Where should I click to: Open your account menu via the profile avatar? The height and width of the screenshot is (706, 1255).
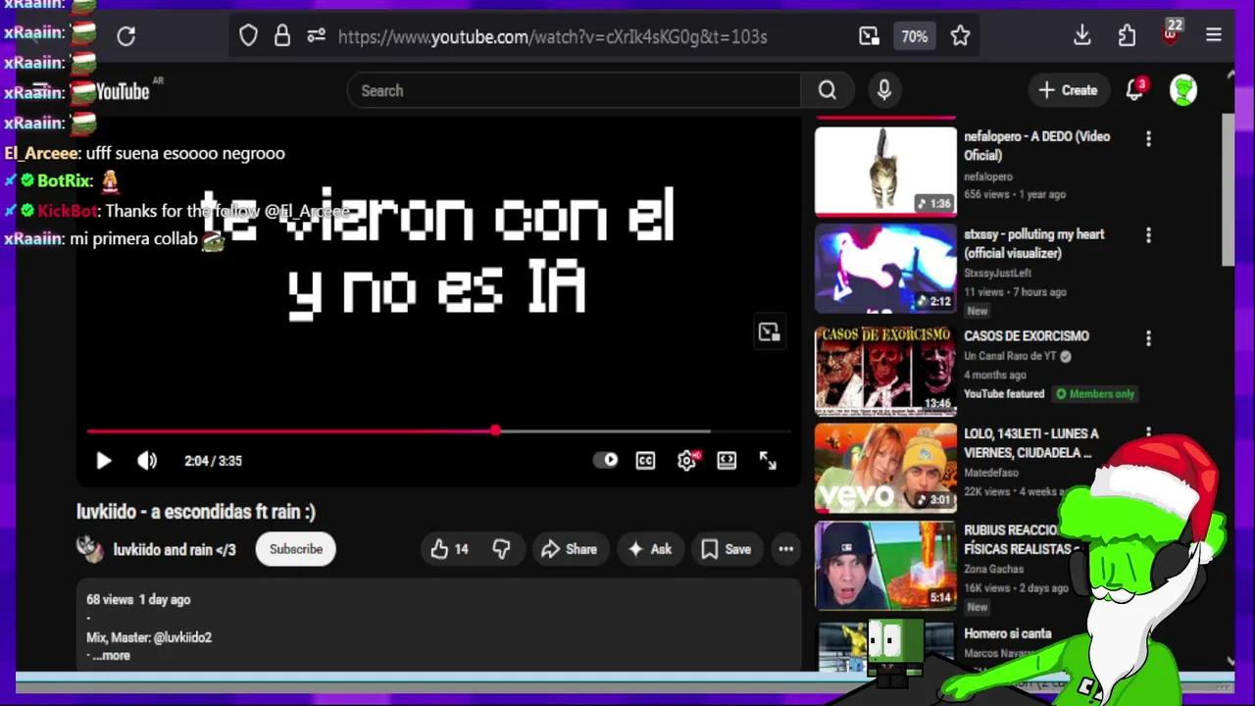click(1182, 90)
